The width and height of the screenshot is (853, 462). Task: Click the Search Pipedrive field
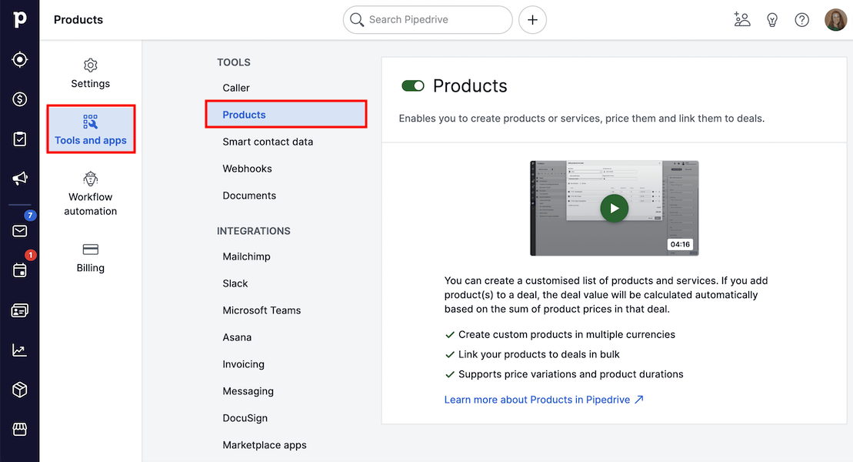coord(428,19)
